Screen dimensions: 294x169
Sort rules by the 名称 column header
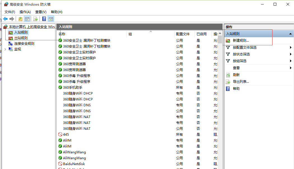coord(92,34)
